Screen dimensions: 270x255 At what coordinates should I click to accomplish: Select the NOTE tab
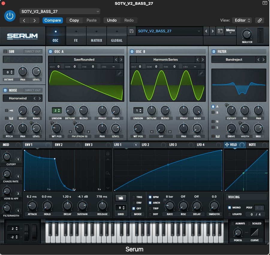coord(257,145)
